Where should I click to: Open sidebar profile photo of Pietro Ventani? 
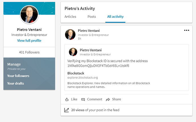29,14
